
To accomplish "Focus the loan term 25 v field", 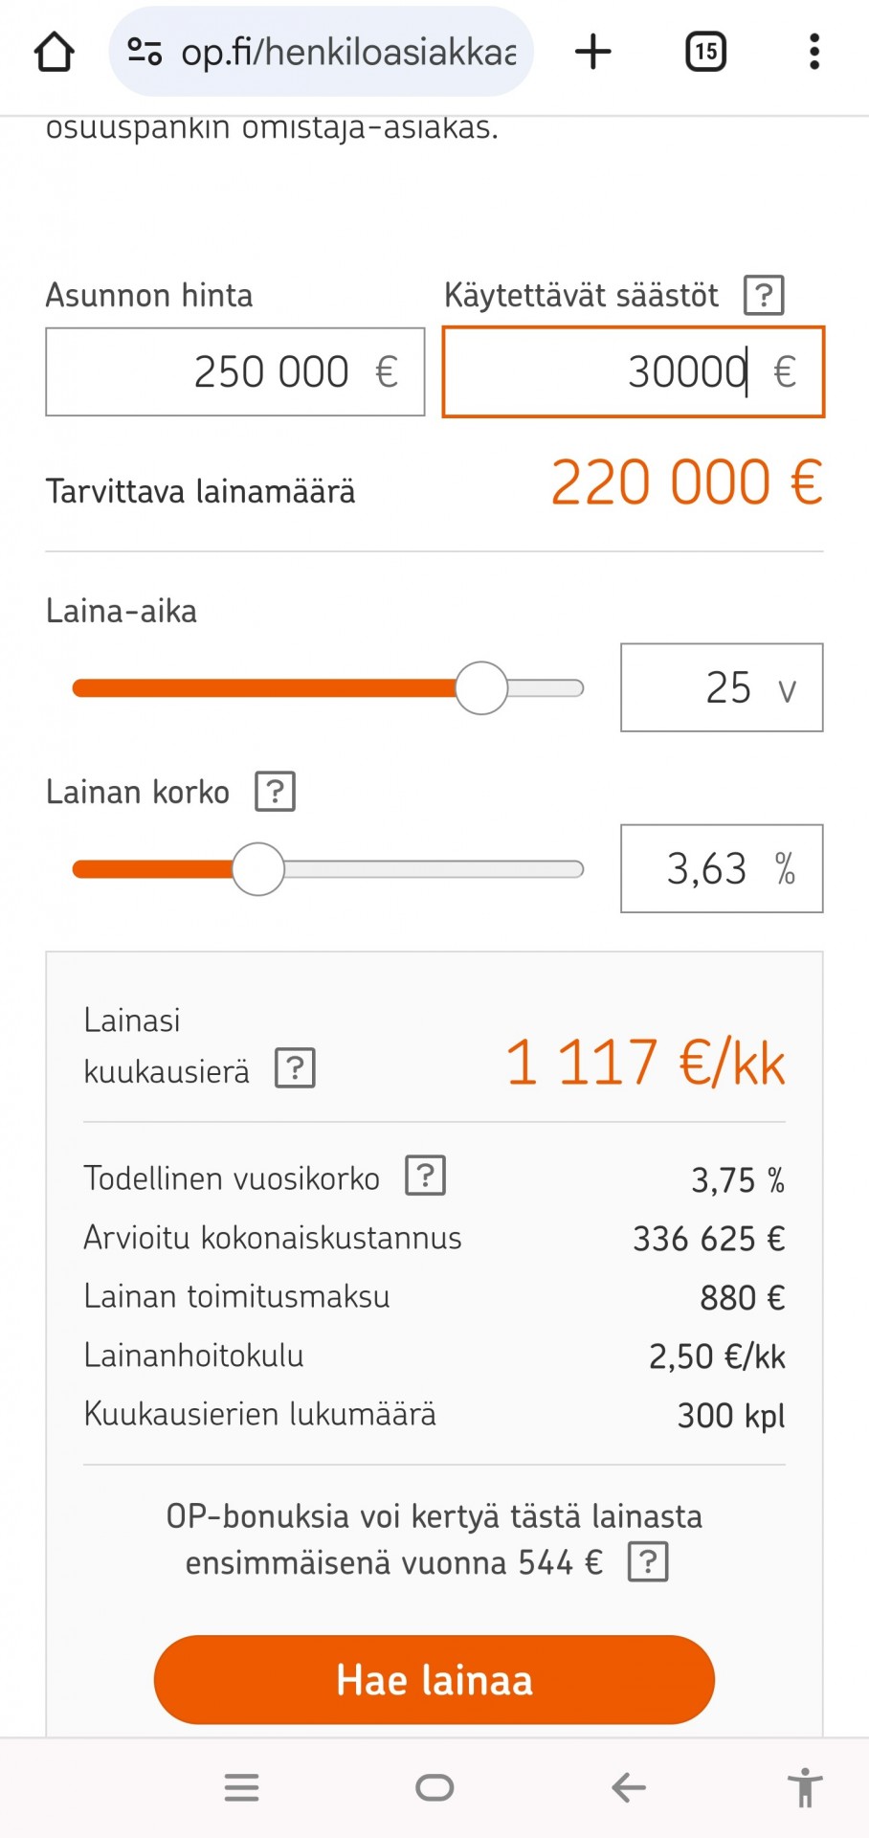I will (x=722, y=687).
